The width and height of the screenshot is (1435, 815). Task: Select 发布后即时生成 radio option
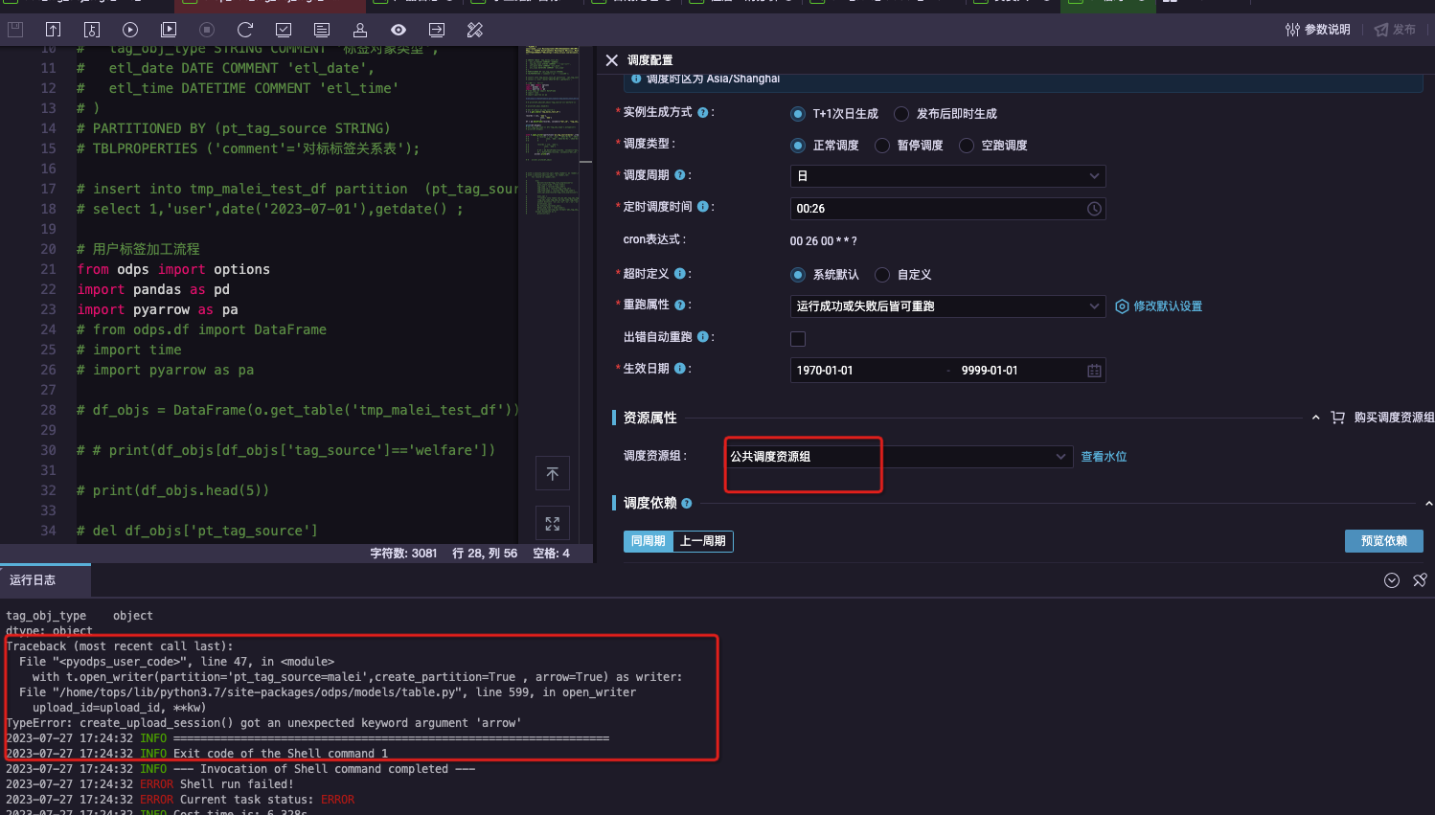tap(901, 114)
